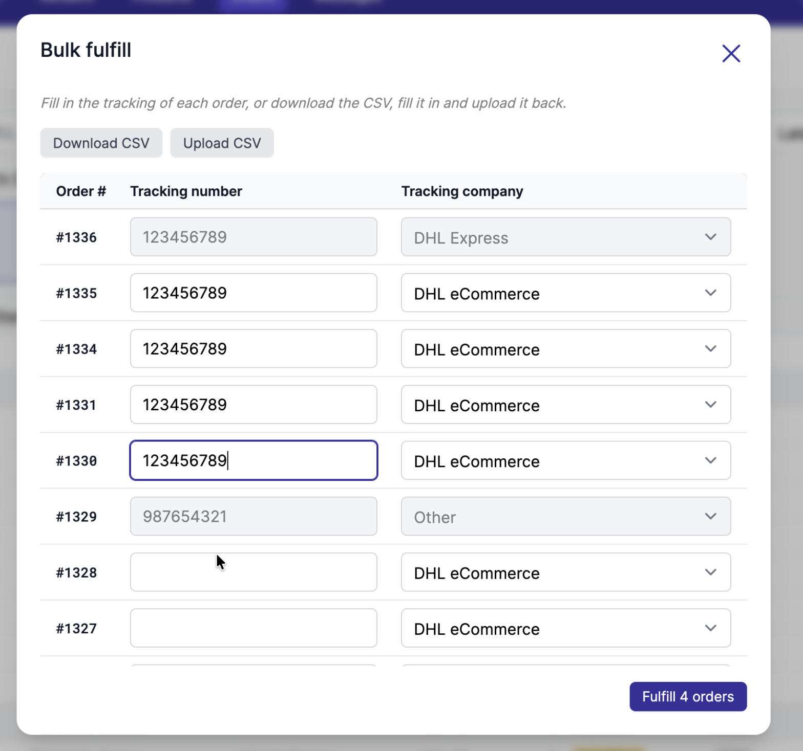Screen dimensions: 803x751
Task: Focus tracking number field for order #1327
Action: point(253,628)
